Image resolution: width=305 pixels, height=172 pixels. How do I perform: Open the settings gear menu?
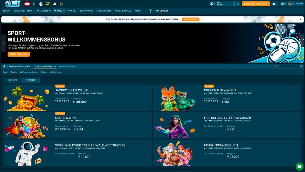283,4
